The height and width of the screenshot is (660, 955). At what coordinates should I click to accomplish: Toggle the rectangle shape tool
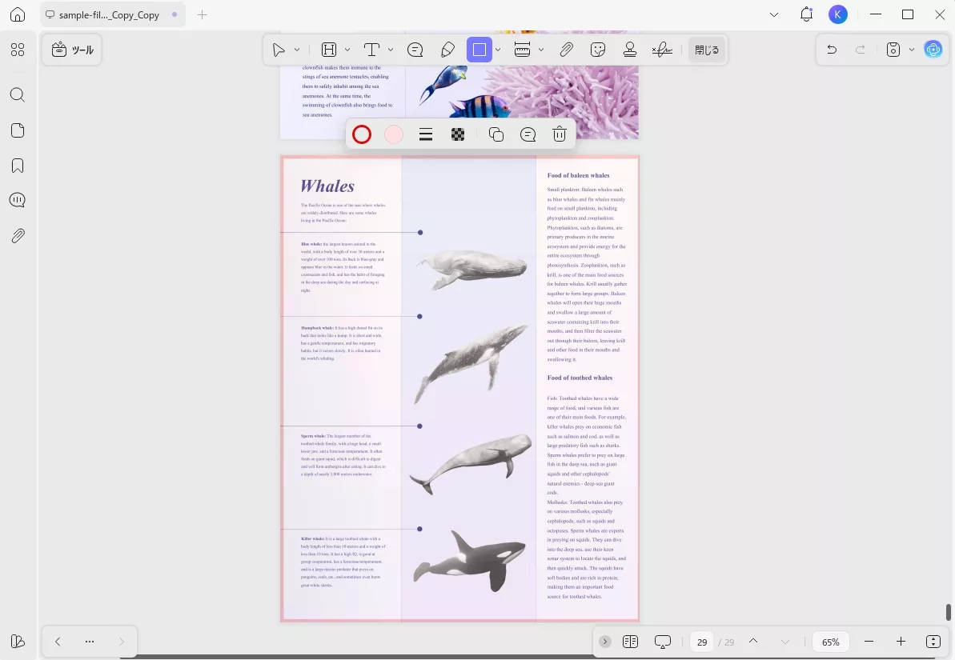(x=479, y=50)
